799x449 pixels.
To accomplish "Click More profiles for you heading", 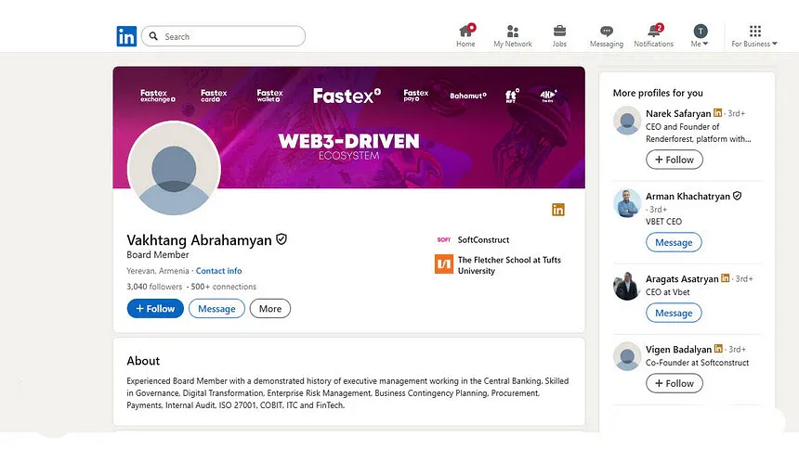I will pos(658,93).
